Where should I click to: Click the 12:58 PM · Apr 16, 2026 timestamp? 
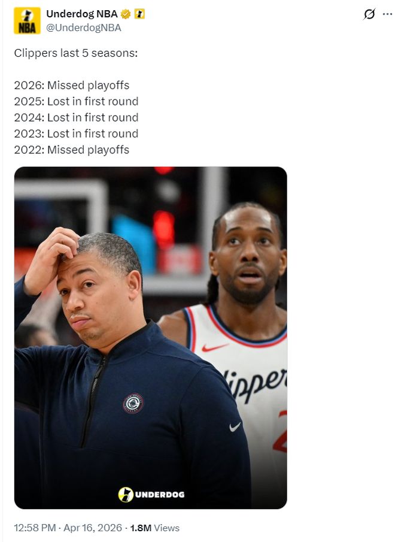point(68,528)
